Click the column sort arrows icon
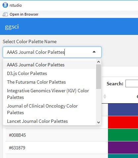This screenshot has width=138, height=158. [x=105, y=96]
